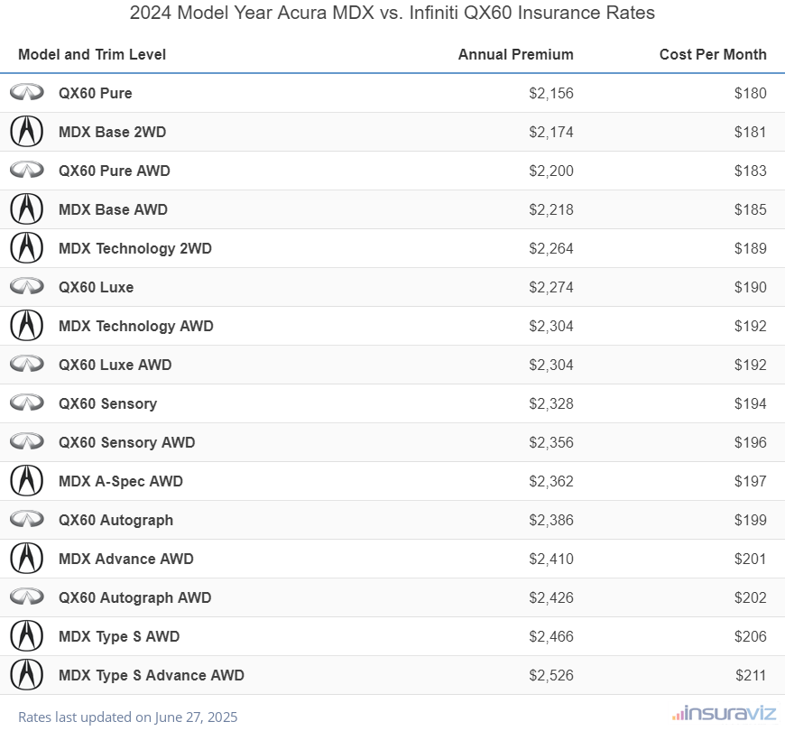
Task: Click the $2,426 annual premium value
Action: [x=551, y=597]
